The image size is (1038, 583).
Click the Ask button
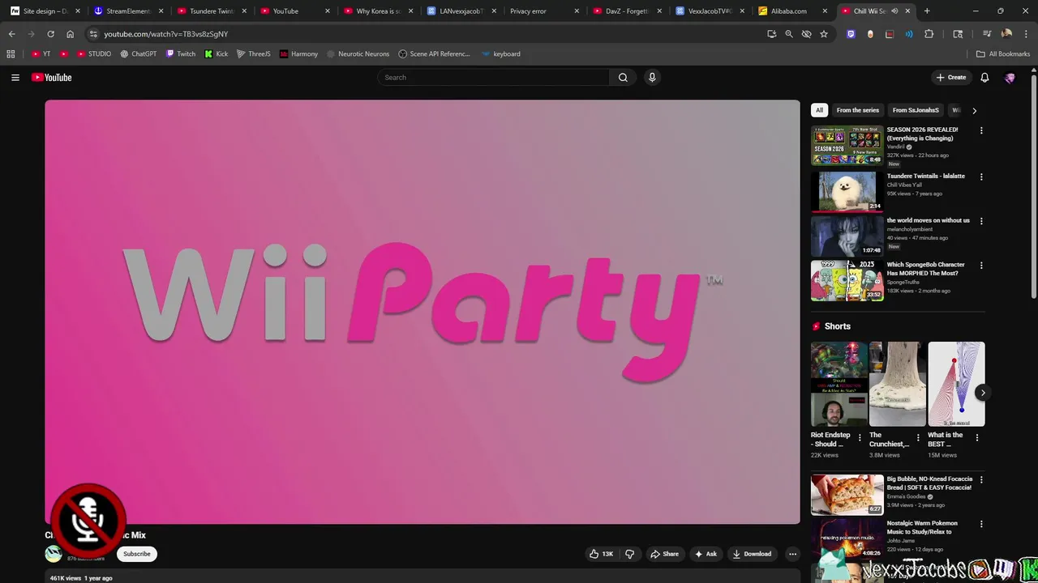click(x=706, y=554)
